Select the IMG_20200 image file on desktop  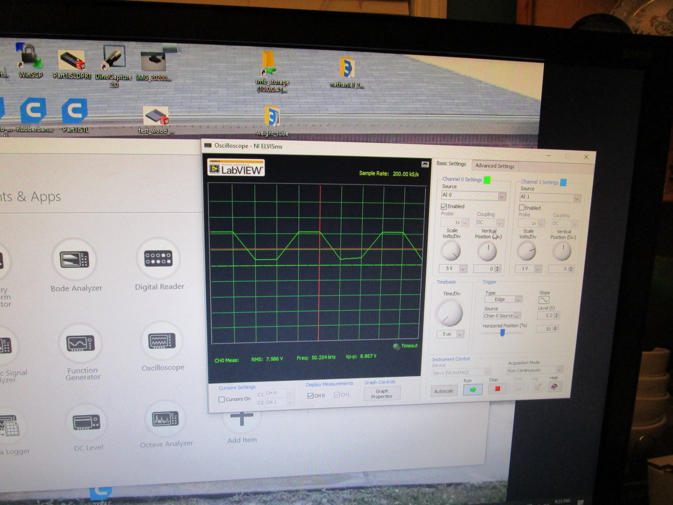pos(153,66)
